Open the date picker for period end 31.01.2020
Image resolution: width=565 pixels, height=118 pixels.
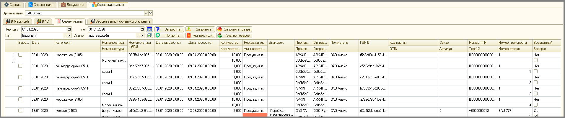click(x=142, y=29)
